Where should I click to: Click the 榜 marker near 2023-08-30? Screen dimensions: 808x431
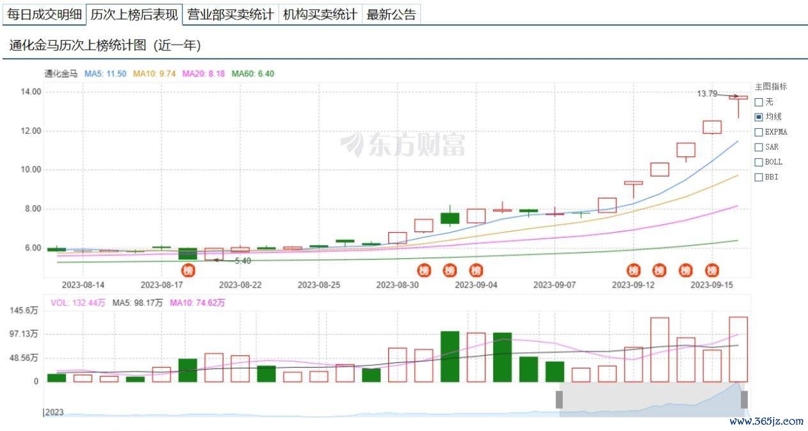[424, 270]
